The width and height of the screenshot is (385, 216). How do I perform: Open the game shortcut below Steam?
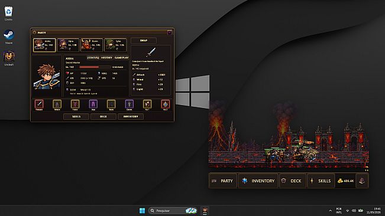(x=9, y=58)
